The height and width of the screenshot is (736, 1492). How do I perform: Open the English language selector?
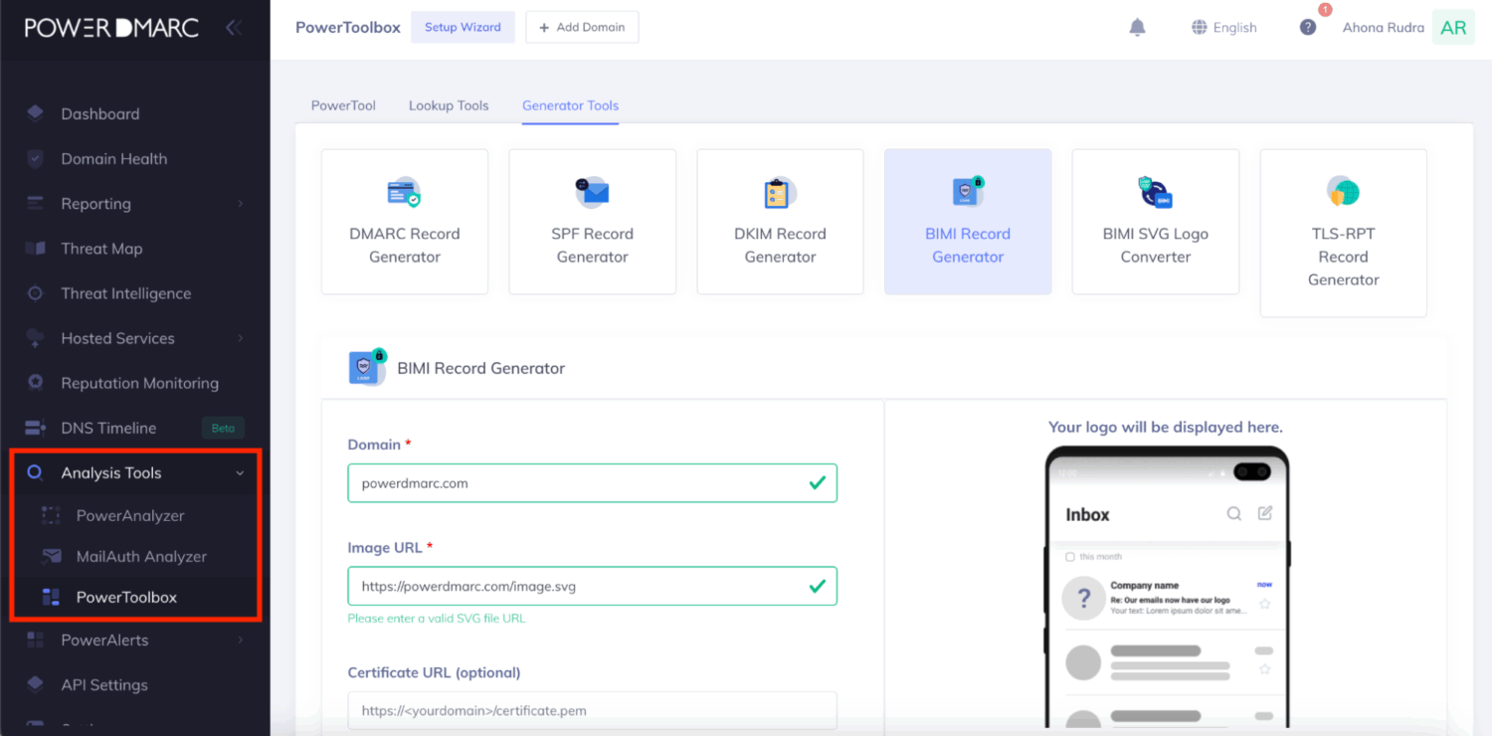pyautogui.click(x=1224, y=28)
